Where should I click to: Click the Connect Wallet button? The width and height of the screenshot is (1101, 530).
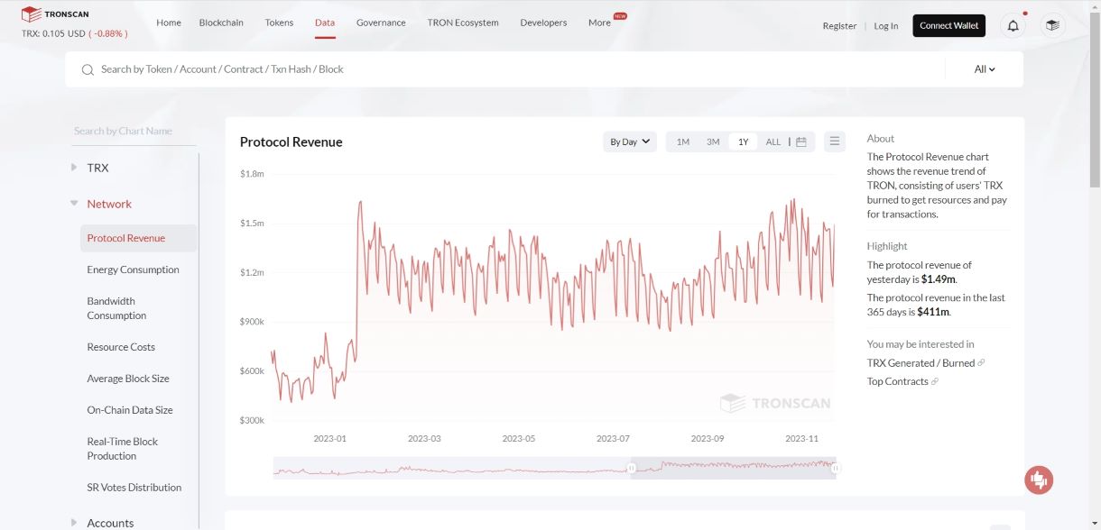point(949,25)
